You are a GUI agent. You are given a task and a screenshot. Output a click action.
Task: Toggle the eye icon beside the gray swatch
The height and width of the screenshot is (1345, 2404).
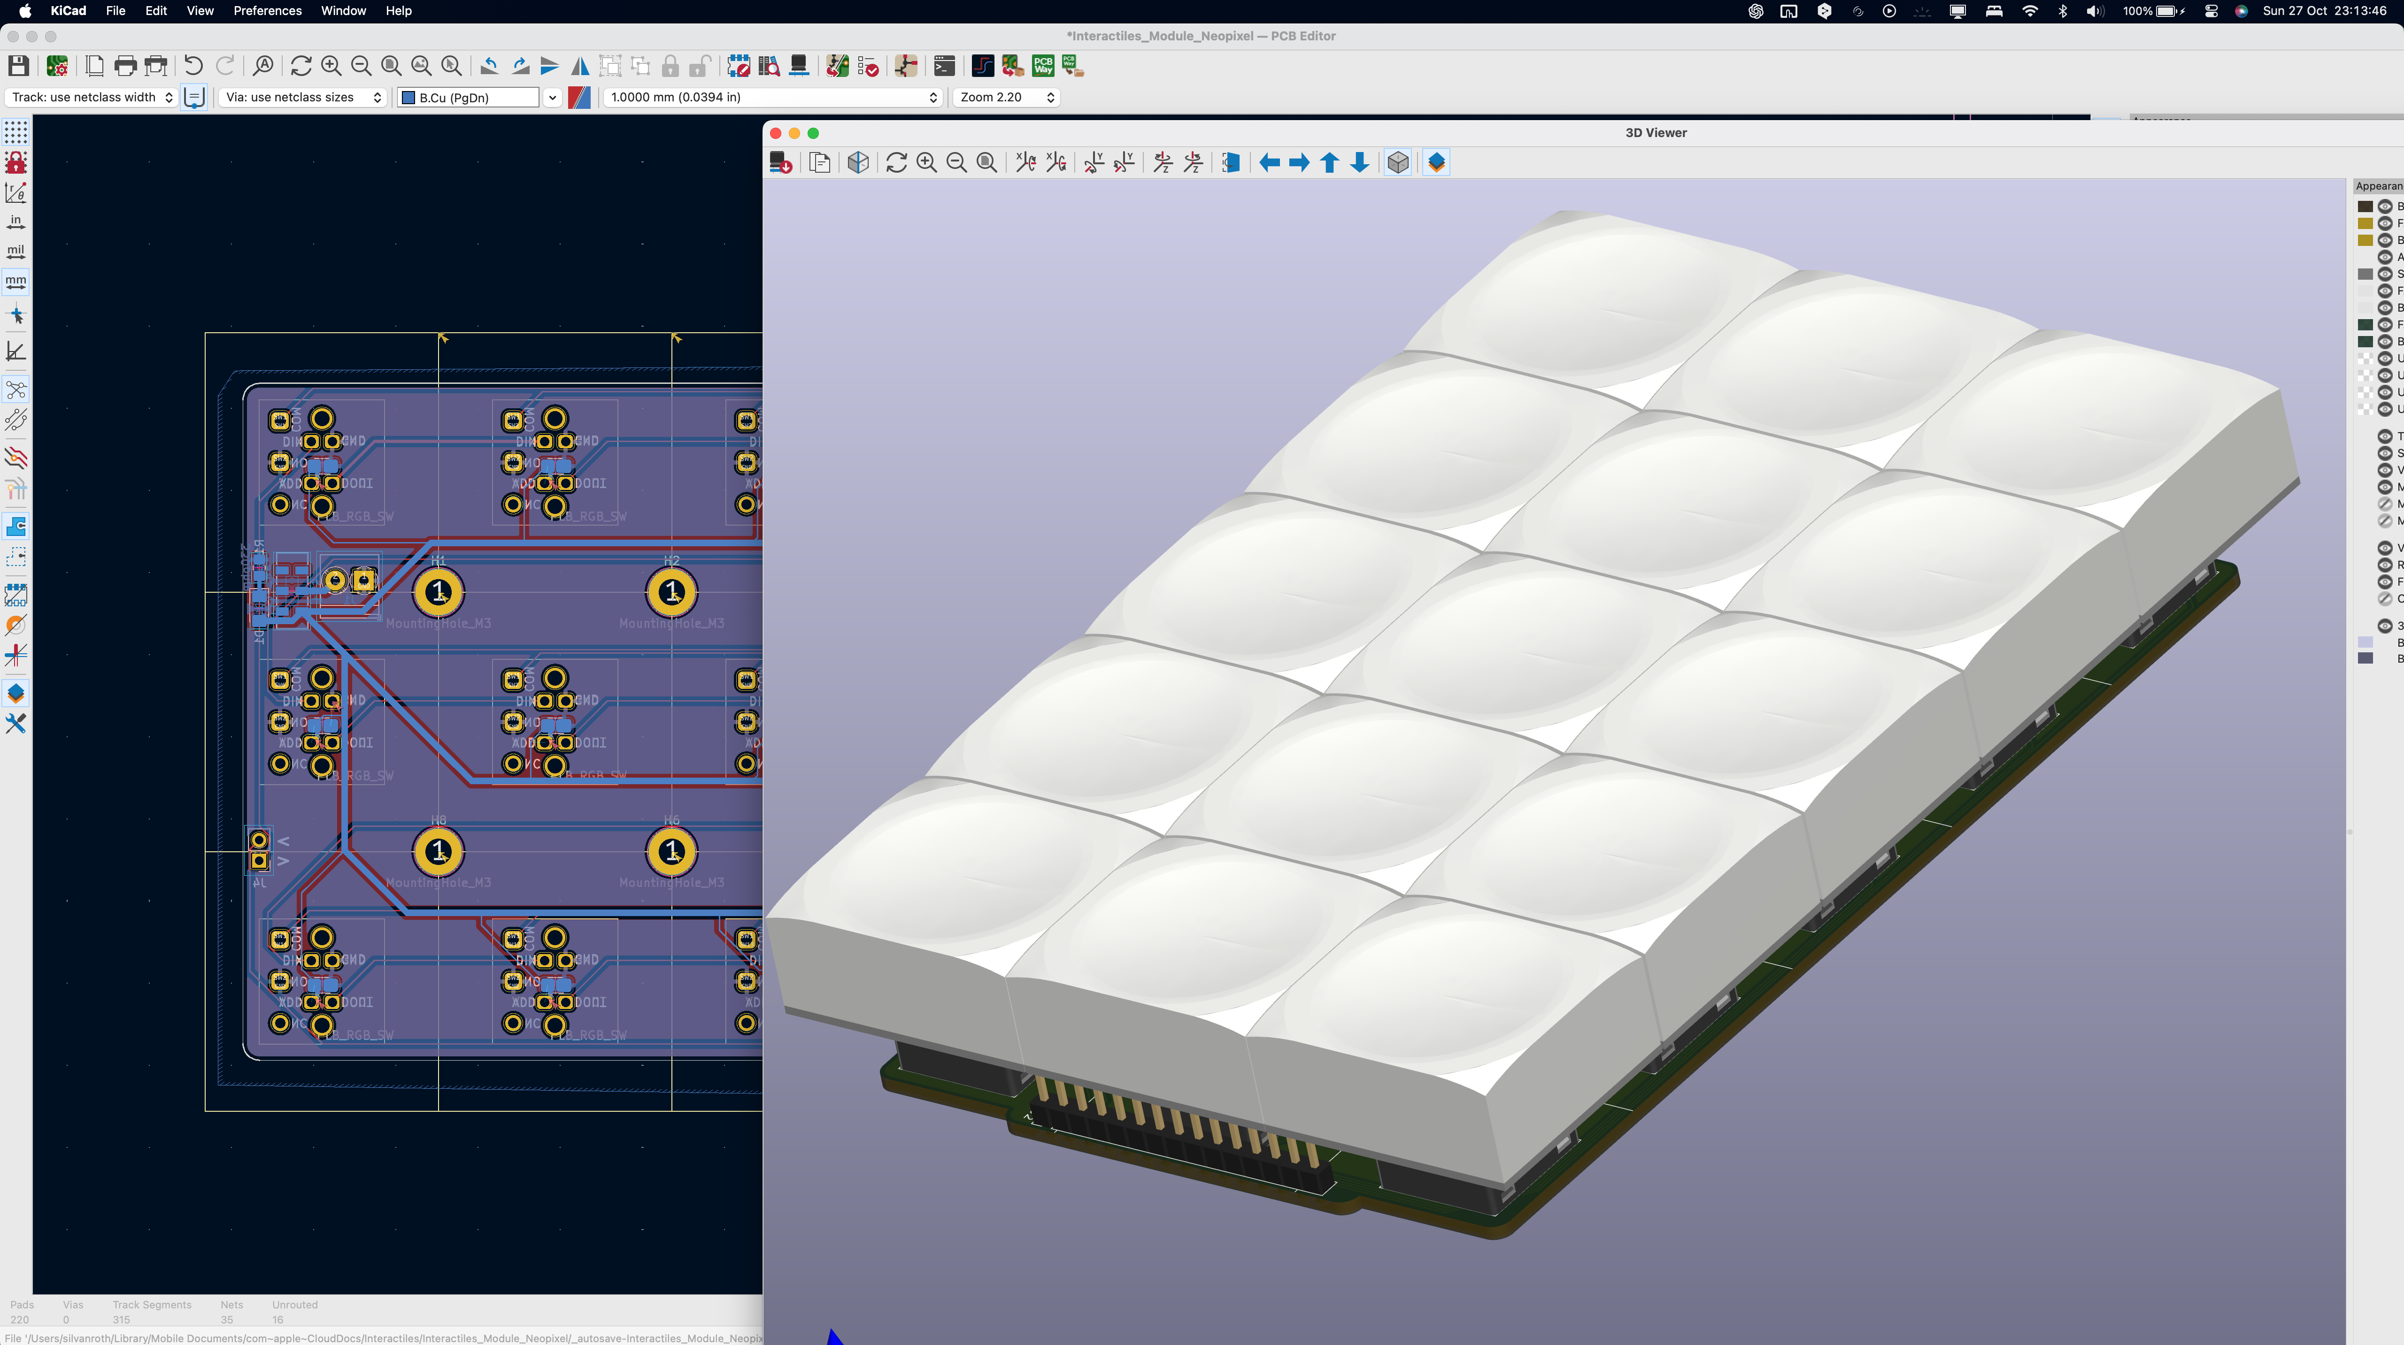click(x=2384, y=274)
